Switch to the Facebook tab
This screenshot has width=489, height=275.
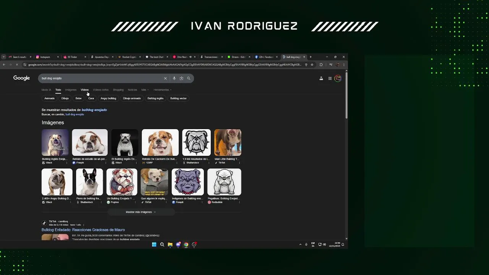click(266, 57)
